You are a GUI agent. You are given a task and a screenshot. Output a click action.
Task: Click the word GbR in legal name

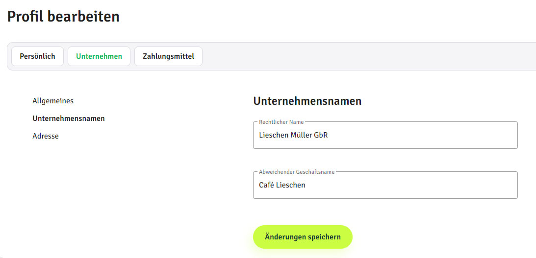click(320, 135)
